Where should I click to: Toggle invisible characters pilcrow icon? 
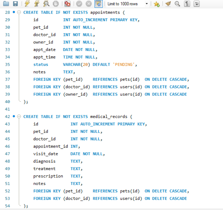187,4
